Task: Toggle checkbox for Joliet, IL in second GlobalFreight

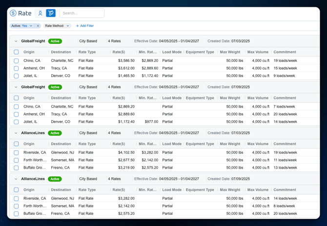Action: (16, 122)
